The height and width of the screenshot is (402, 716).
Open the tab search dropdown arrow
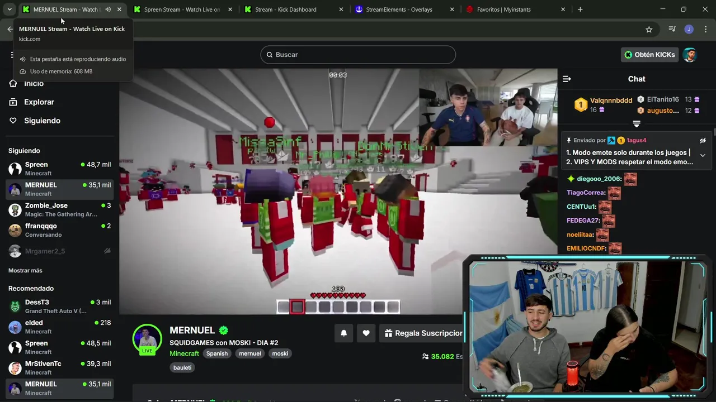[x=10, y=9]
